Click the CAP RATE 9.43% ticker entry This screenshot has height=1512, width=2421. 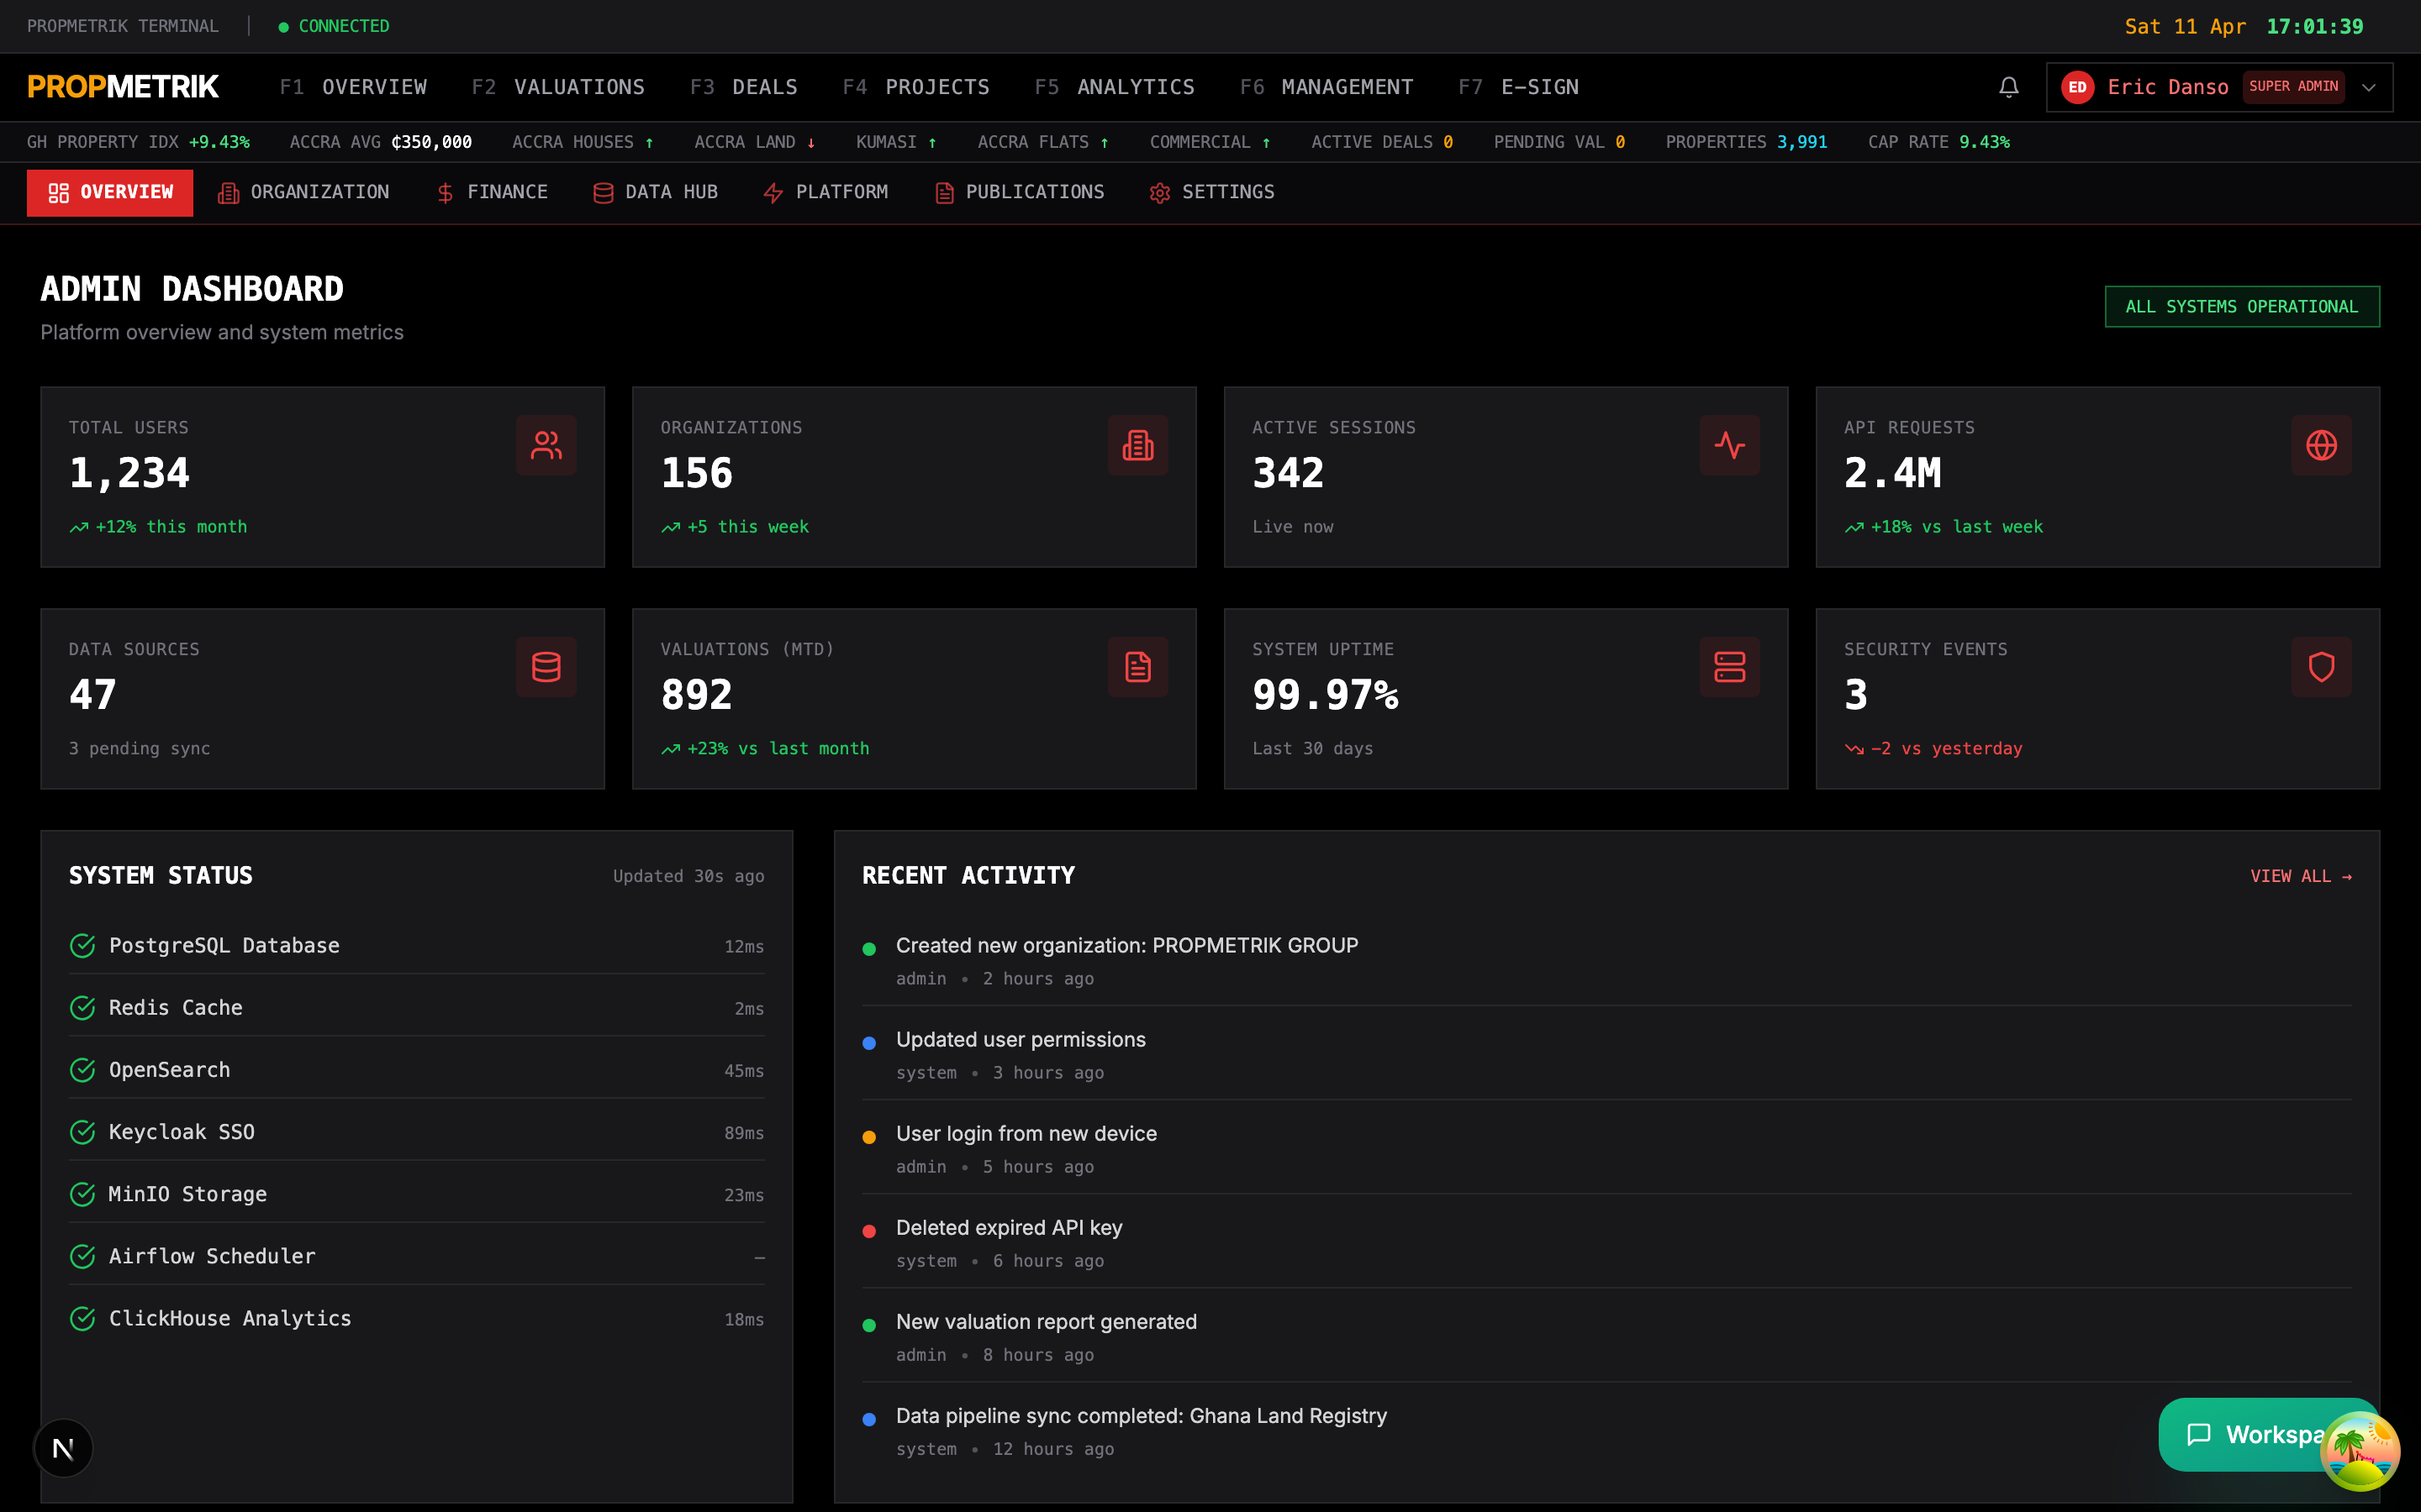coord(1938,142)
